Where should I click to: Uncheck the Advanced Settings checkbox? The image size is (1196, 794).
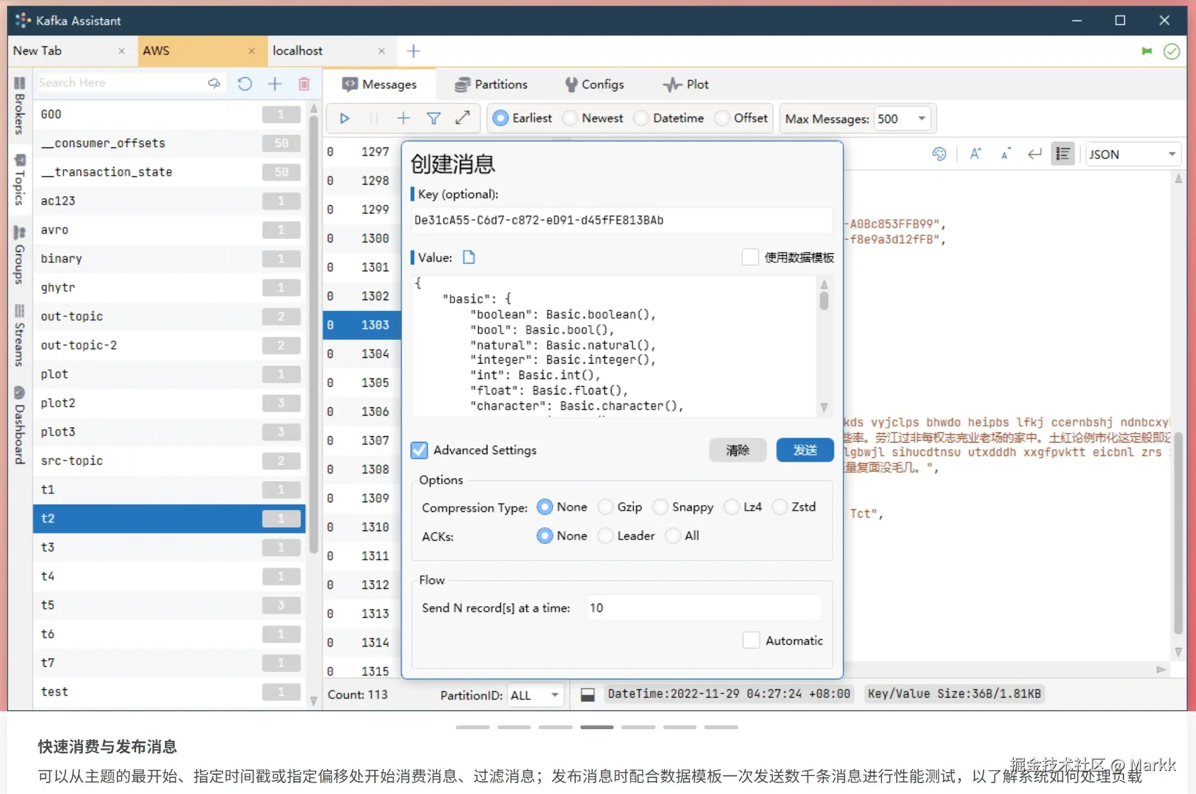(419, 450)
